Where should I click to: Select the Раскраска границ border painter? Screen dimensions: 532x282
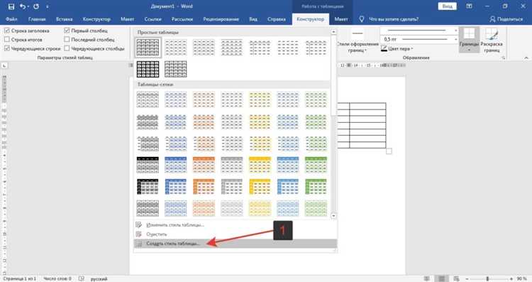pyautogui.click(x=492, y=40)
